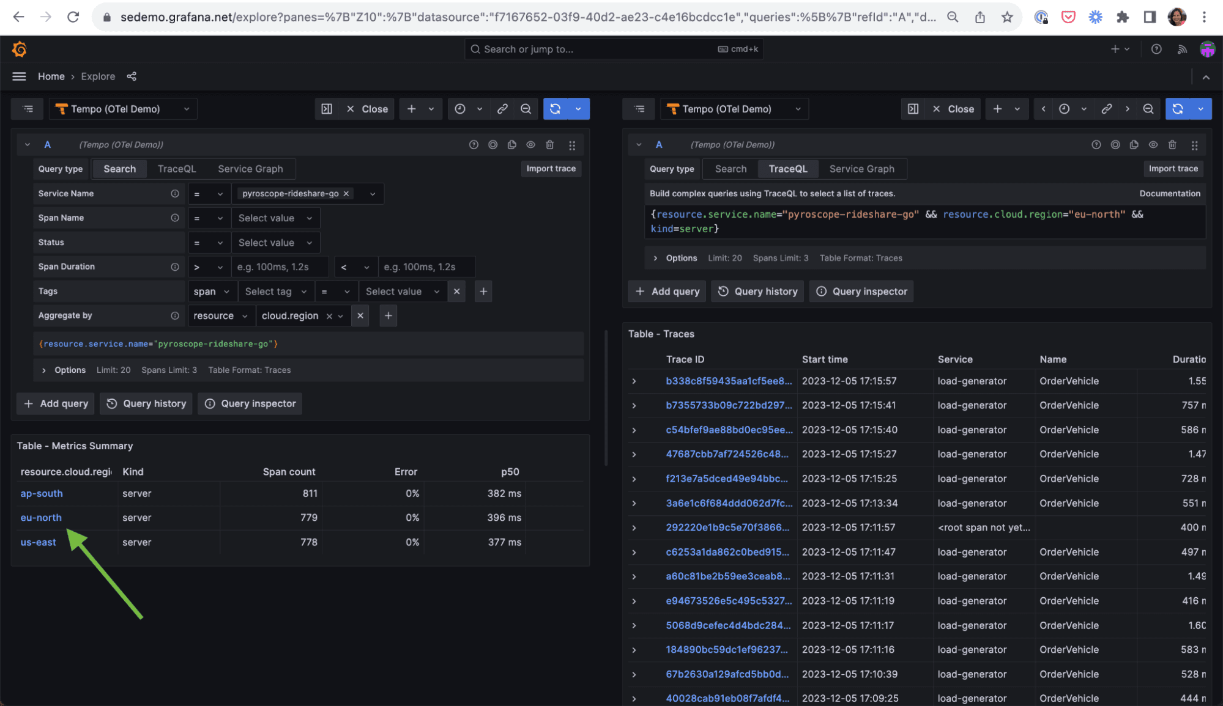Run left query via blue refresh icon
The height and width of the screenshot is (706, 1223).
click(555, 109)
